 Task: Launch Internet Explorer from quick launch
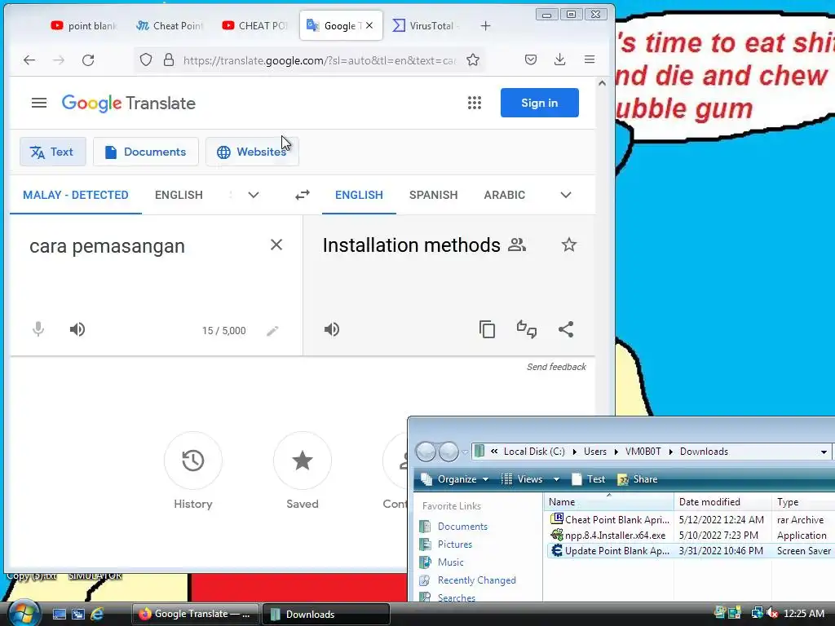pyautogui.click(x=96, y=614)
